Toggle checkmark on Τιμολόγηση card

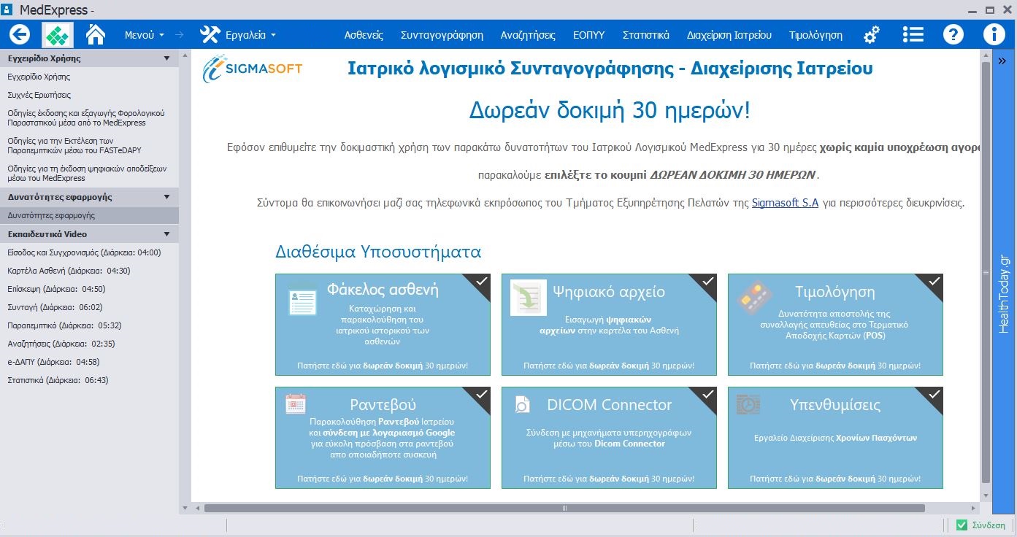[x=934, y=281]
